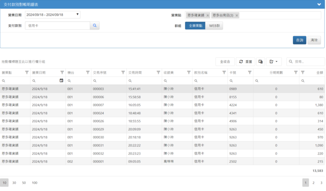The width and height of the screenshot is (326, 191).
Task: Open filter for 交易序號 column
Action: click(123, 72)
